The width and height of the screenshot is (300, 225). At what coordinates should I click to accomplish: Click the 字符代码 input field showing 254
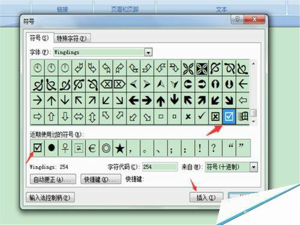(x=160, y=167)
